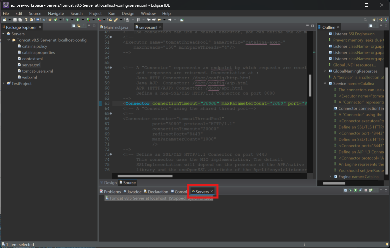Open Package Explorer view menu (three dots)
Image resolution: width=390 pixels, height=248 pixels.
84,26
